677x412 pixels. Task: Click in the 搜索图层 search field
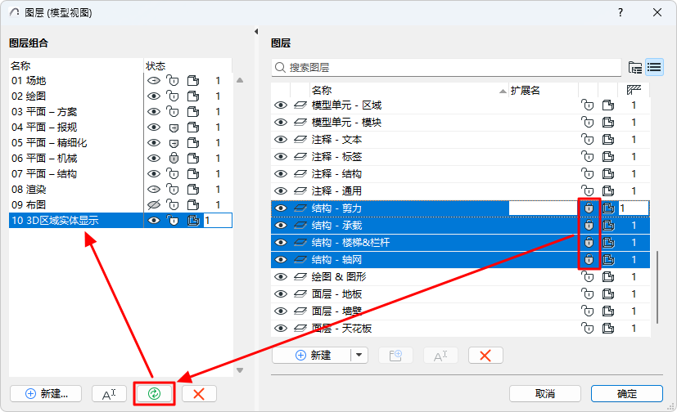click(446, 67)
